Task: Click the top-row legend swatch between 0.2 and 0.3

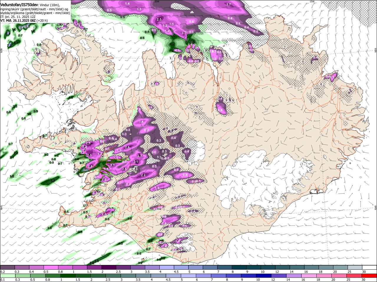Action: pyautogui.click(x=7, y=268)
